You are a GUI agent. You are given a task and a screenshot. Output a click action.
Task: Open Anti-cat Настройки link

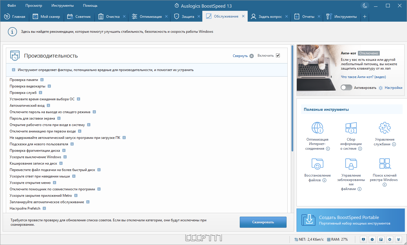pyautogui.click(x=394, y=88)
